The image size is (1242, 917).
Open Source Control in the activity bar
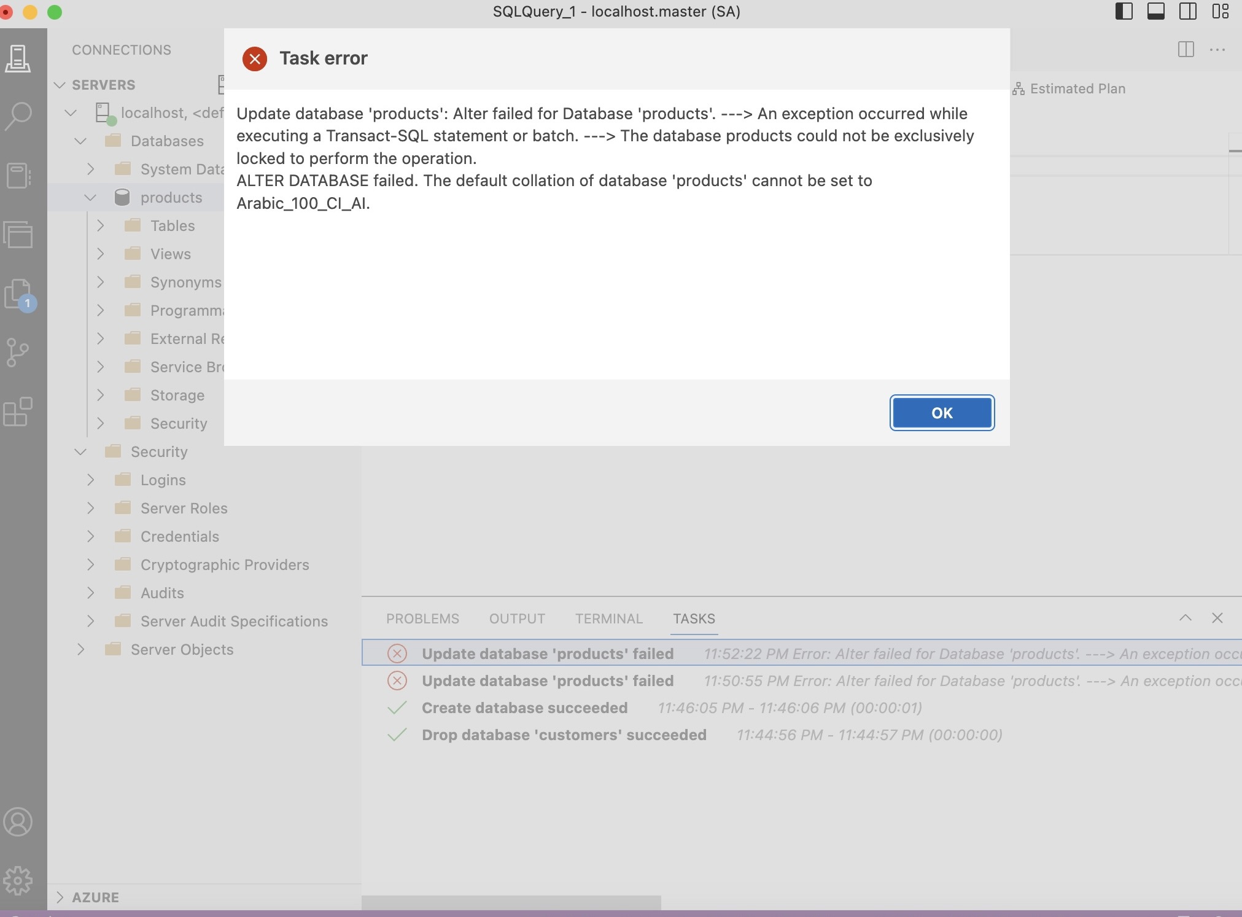pyautogui.click(x=18, y=353)
